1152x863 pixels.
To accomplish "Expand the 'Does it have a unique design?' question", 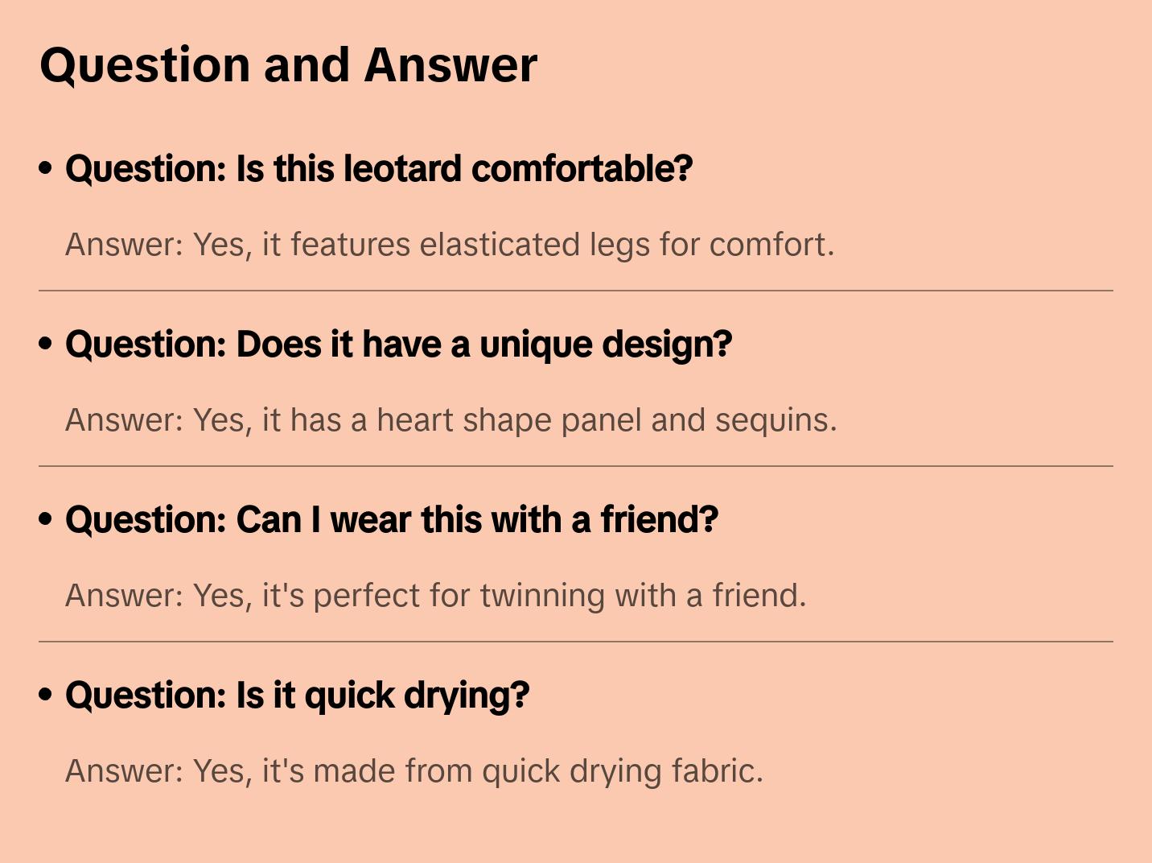I will [x=398, y=345].
